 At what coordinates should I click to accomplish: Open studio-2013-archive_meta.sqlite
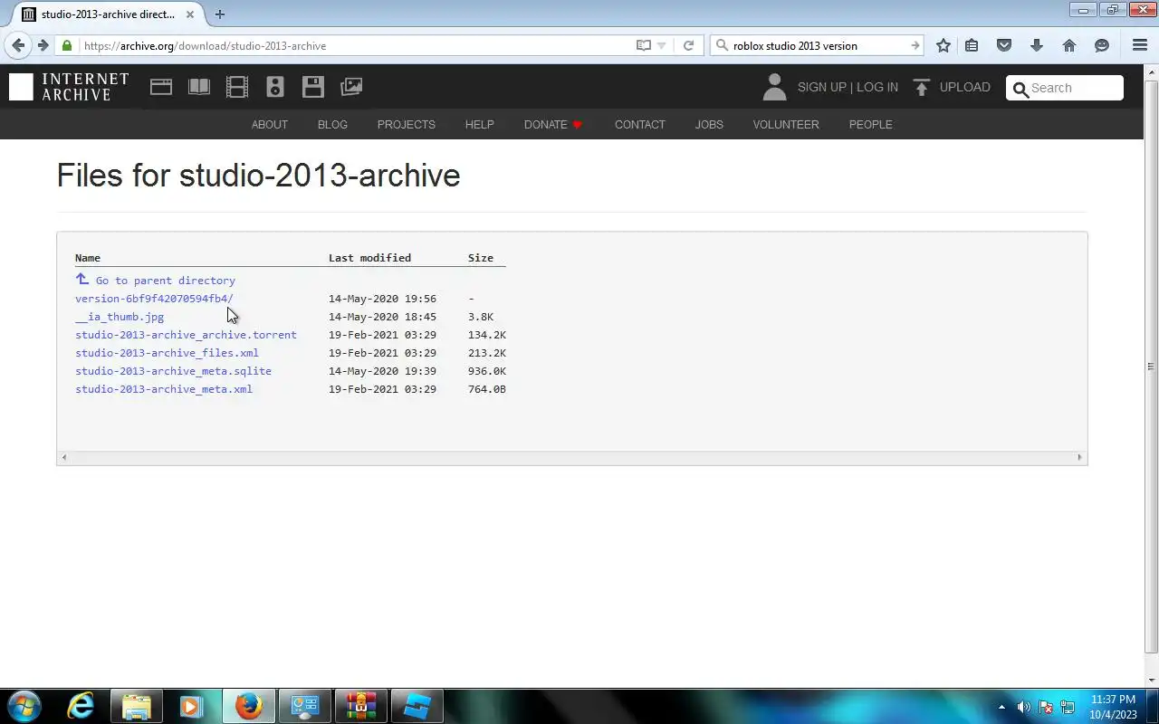coord(173,371)
